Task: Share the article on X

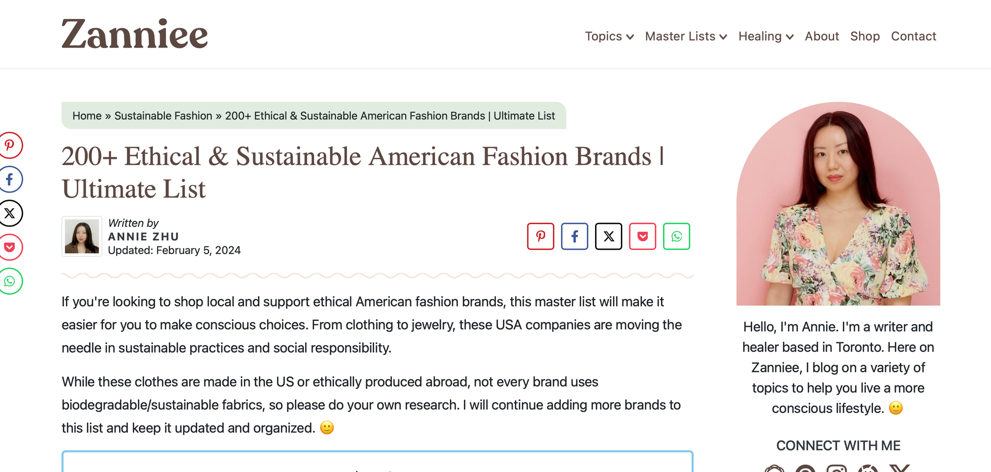Action: 608,236
